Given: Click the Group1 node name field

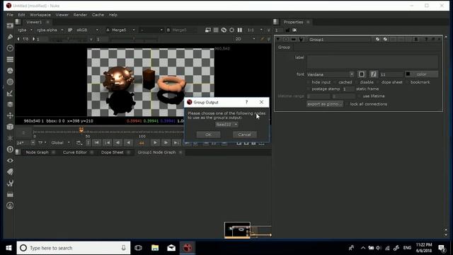Looking at the screenshot, I should click(x=339, y=40).
